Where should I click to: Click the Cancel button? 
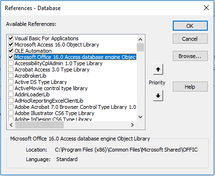(190, 39)
